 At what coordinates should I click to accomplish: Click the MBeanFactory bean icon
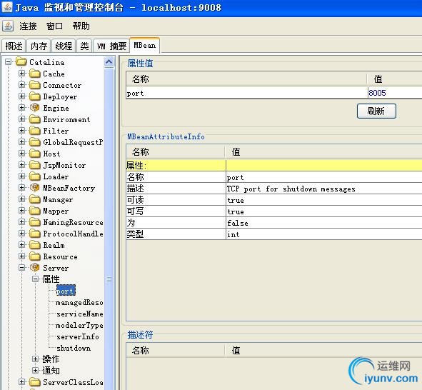[35, 188]
